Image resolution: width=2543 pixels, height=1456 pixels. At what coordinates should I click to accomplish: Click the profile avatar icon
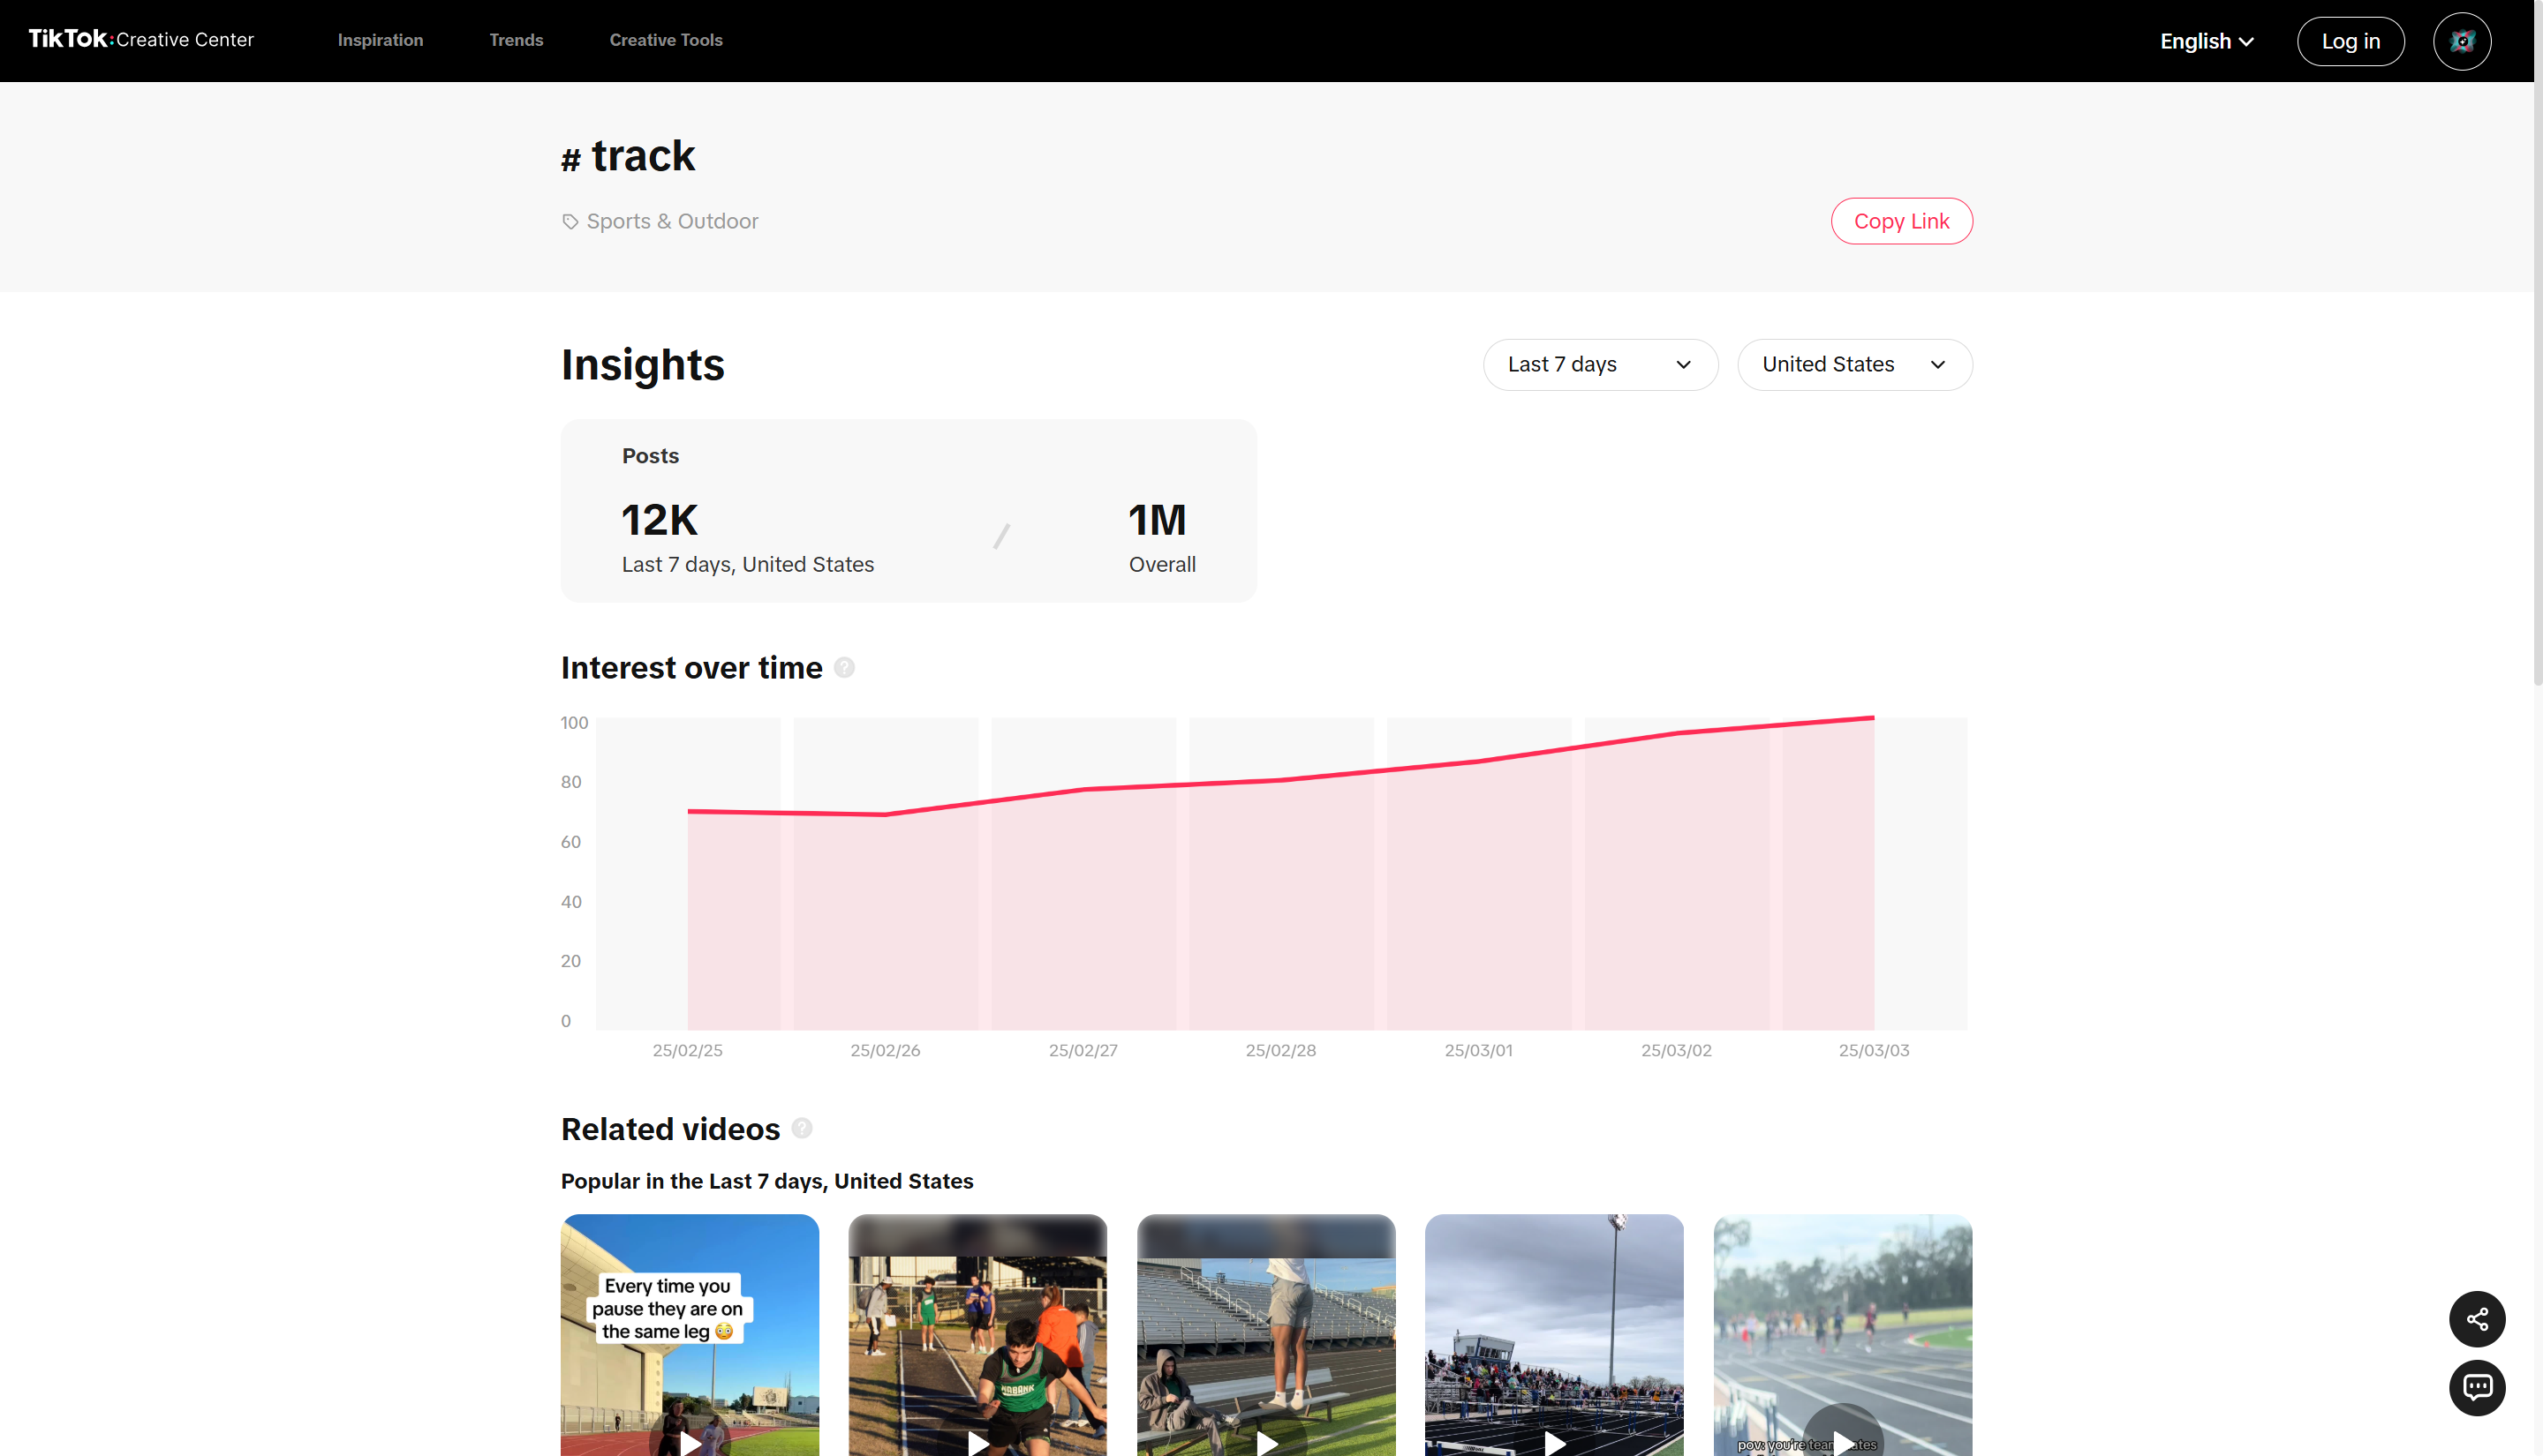[x=2463, y=41]
